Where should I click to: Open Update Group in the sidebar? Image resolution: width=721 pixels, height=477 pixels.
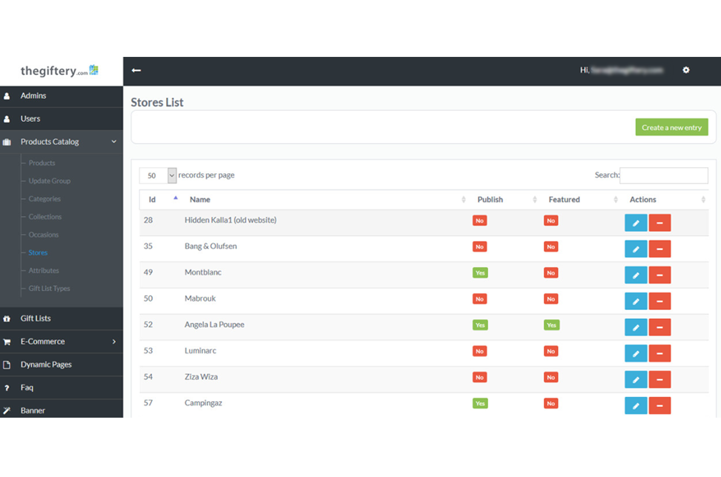point(49,181)
